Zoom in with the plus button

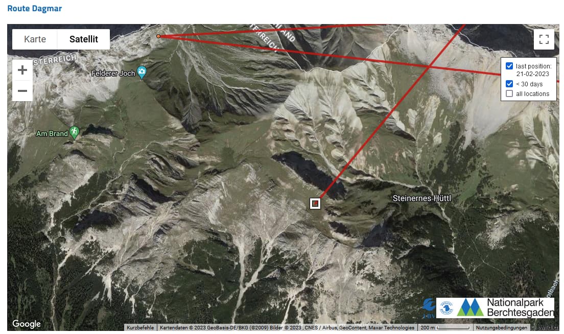click(x=22, y=70)
